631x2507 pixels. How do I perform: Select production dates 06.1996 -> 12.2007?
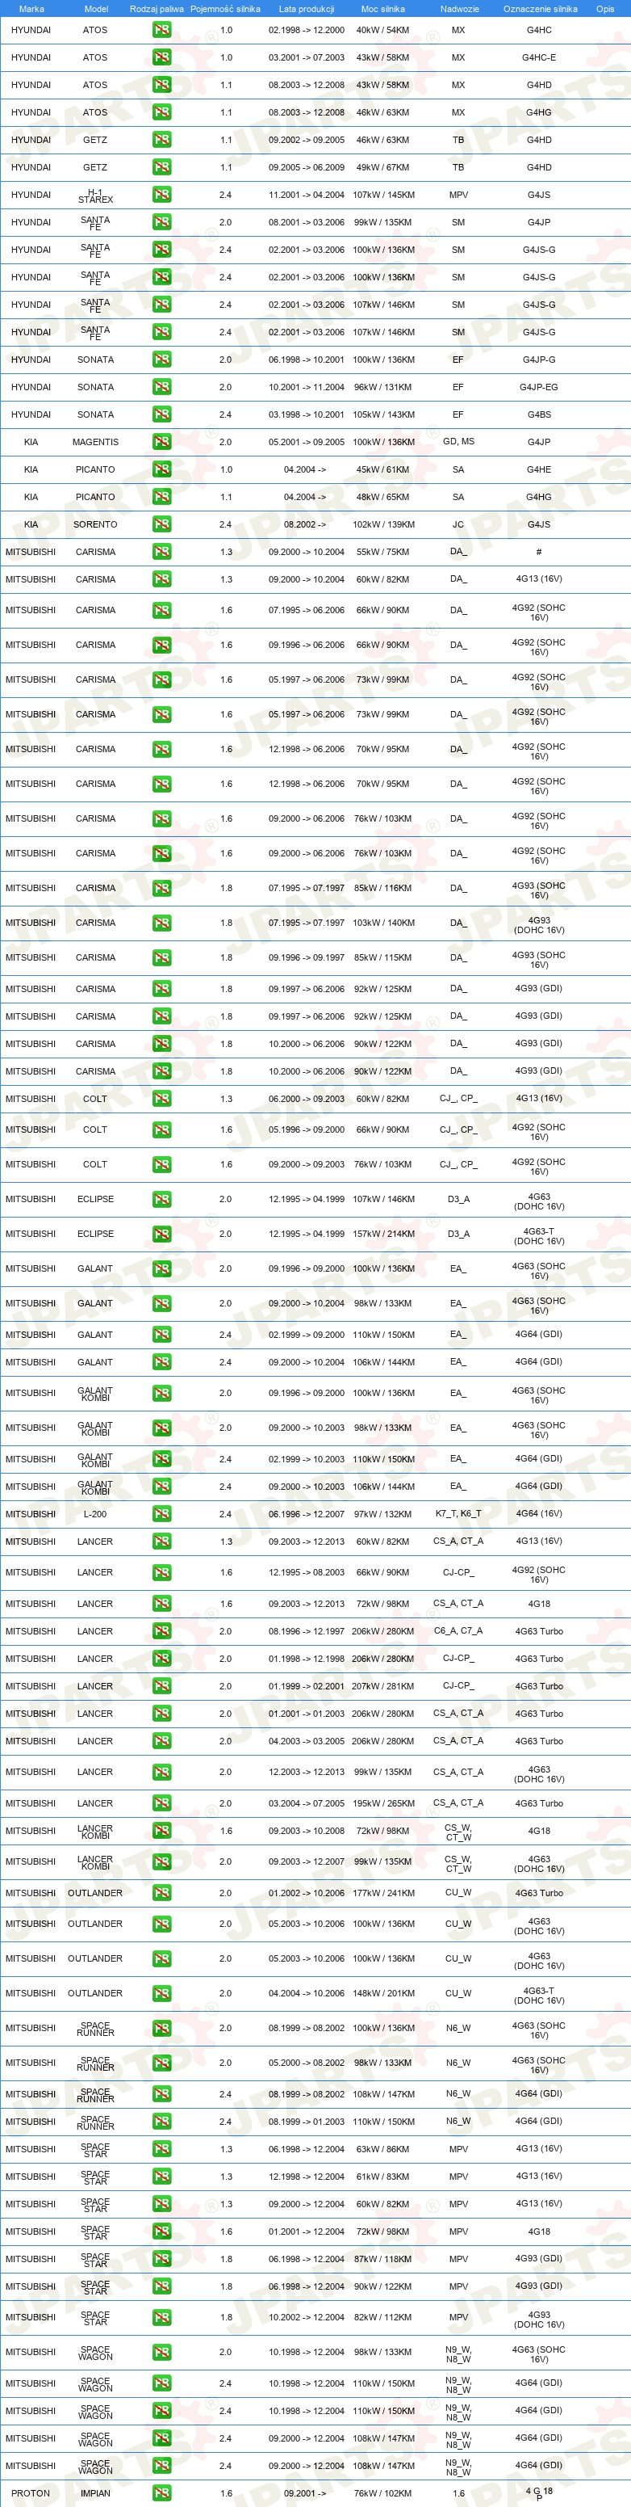pyautogui.click(x=307, y=1513)
